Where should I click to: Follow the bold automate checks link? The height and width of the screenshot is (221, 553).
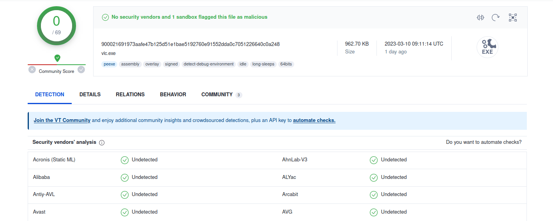tap(314, 120)
